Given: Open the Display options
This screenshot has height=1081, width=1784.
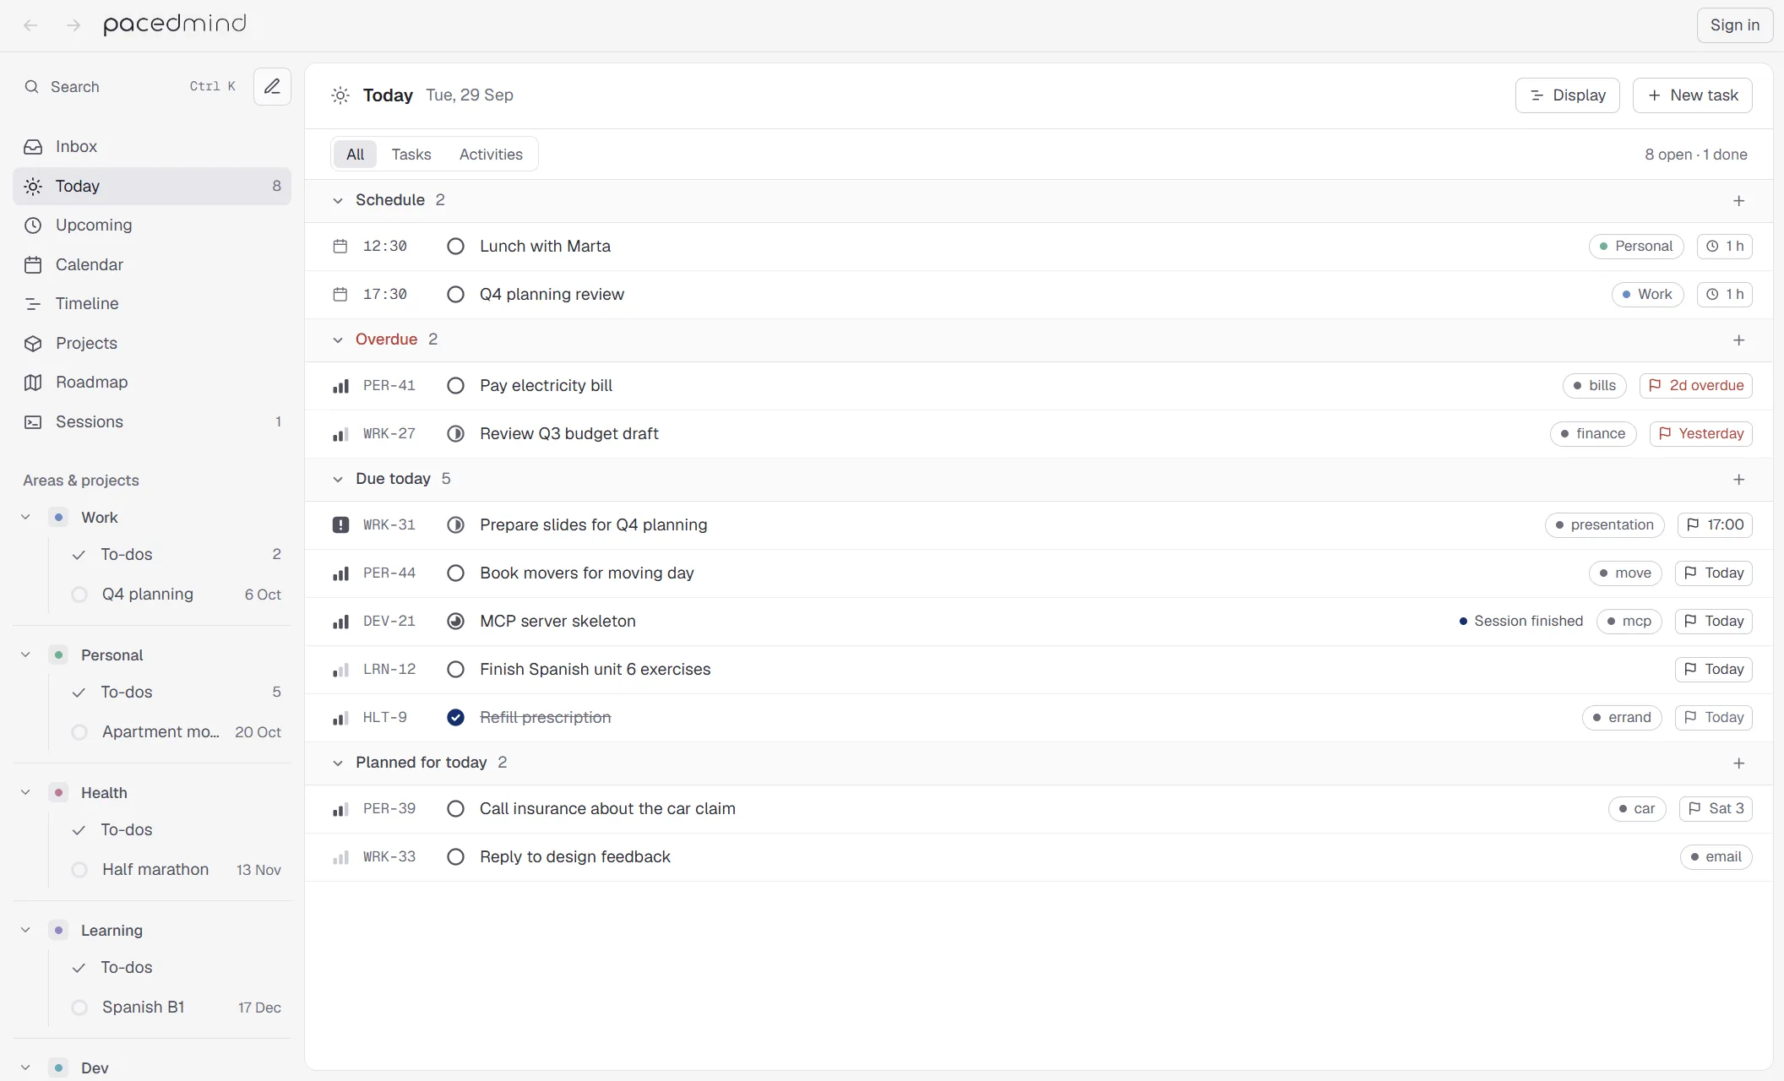Looking at the screenshot, I should (1567, 95).
